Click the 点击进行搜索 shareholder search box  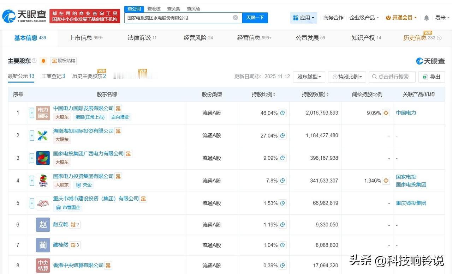(392, 77)
